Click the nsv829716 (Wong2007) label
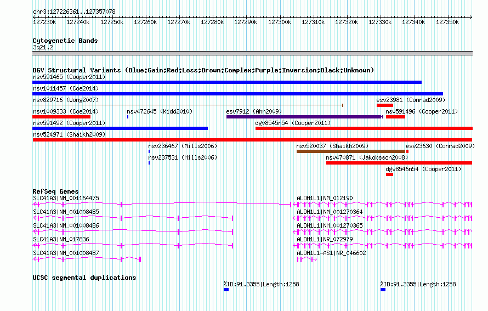This screenshot has height=311, width=488. pyautogui.click(x=66, y=100)
